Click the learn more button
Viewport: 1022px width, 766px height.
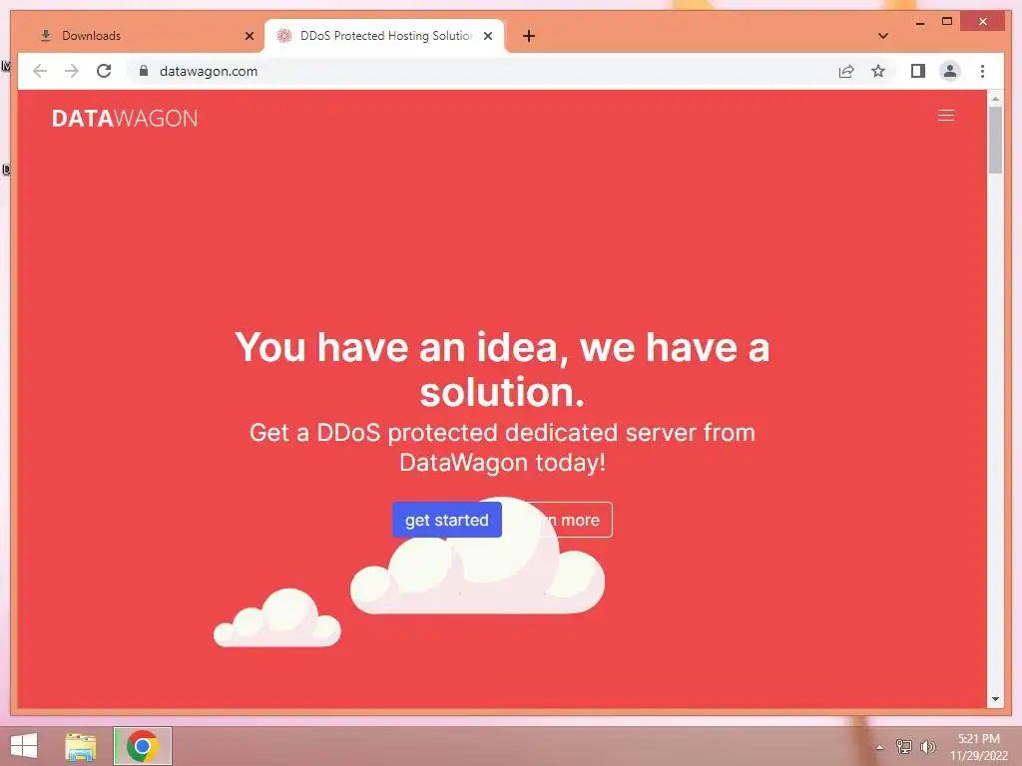pyautogui.click(x=569, y=520)
